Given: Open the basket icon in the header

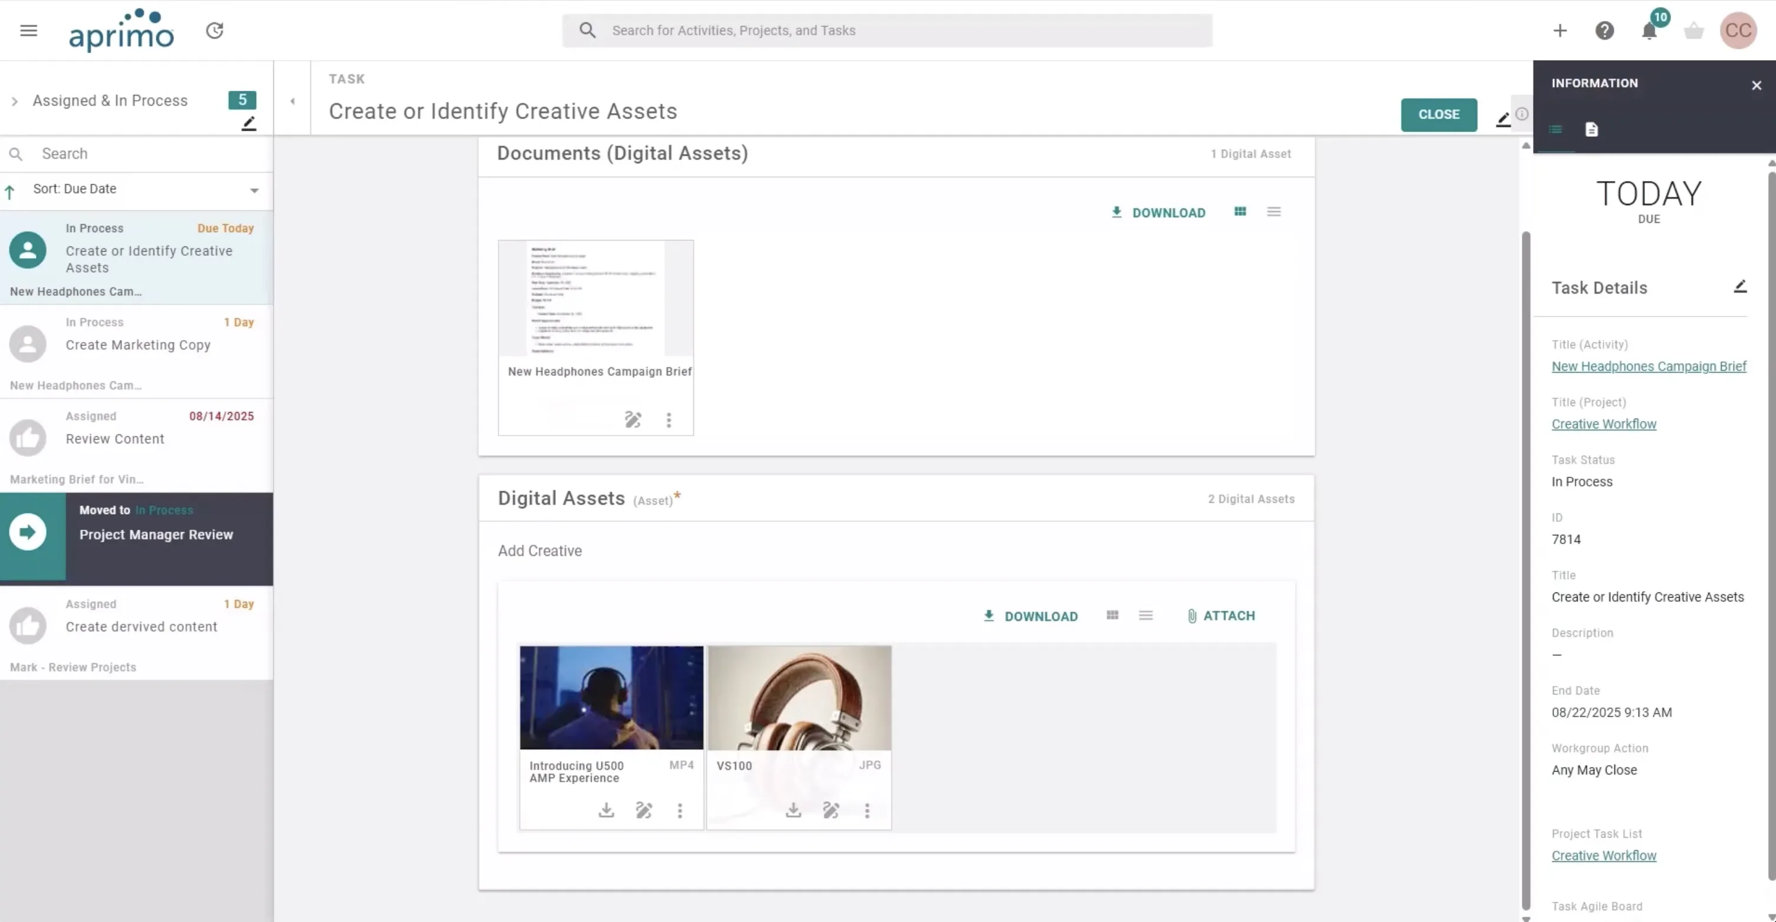Looking at the screenshot, I should point(1693,30).
